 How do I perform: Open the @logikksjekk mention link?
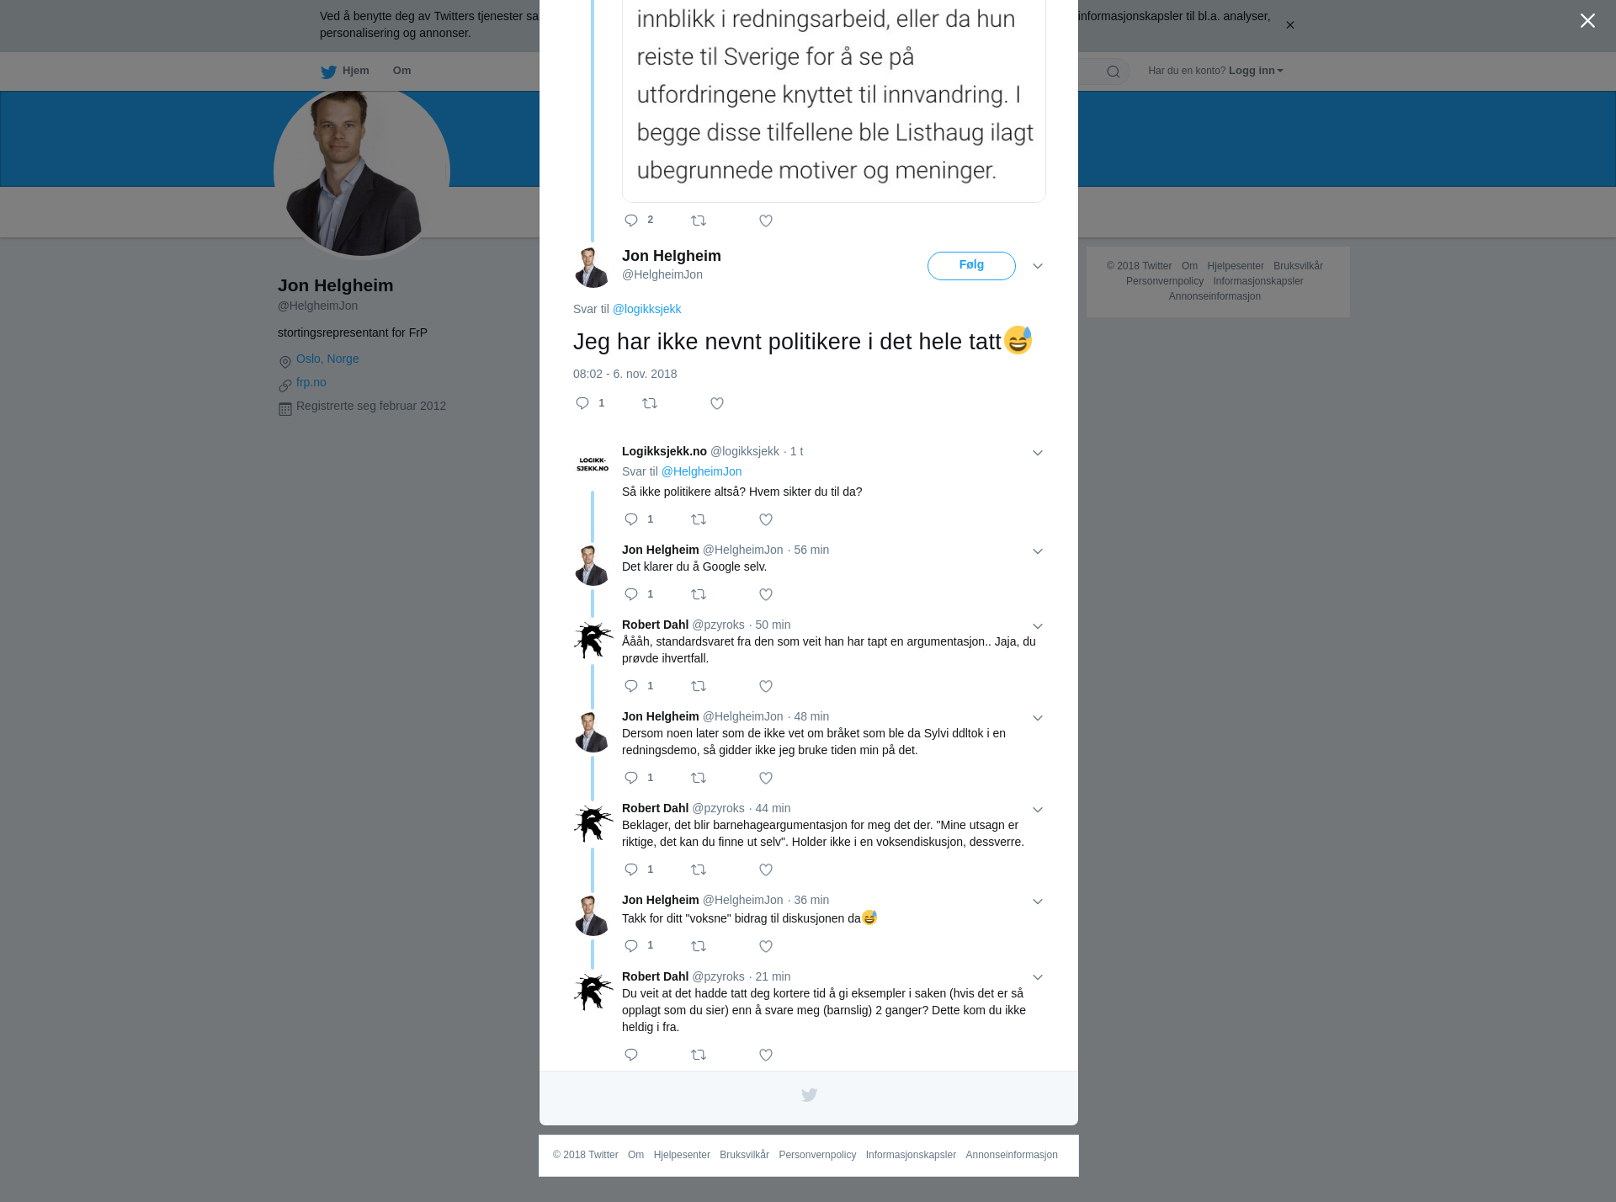pyautogui.click(x=646, y=309)
